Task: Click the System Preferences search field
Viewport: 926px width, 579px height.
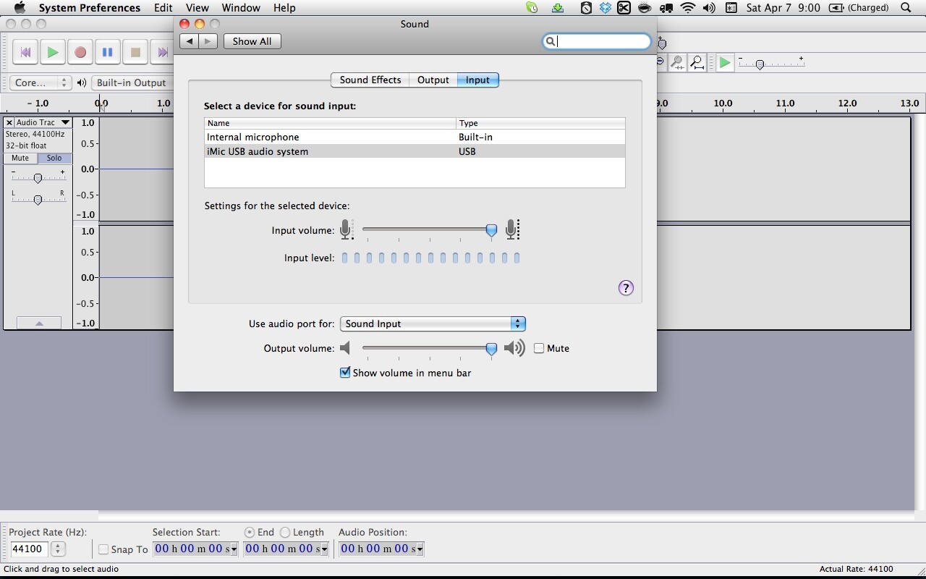Action: [597, 41]
